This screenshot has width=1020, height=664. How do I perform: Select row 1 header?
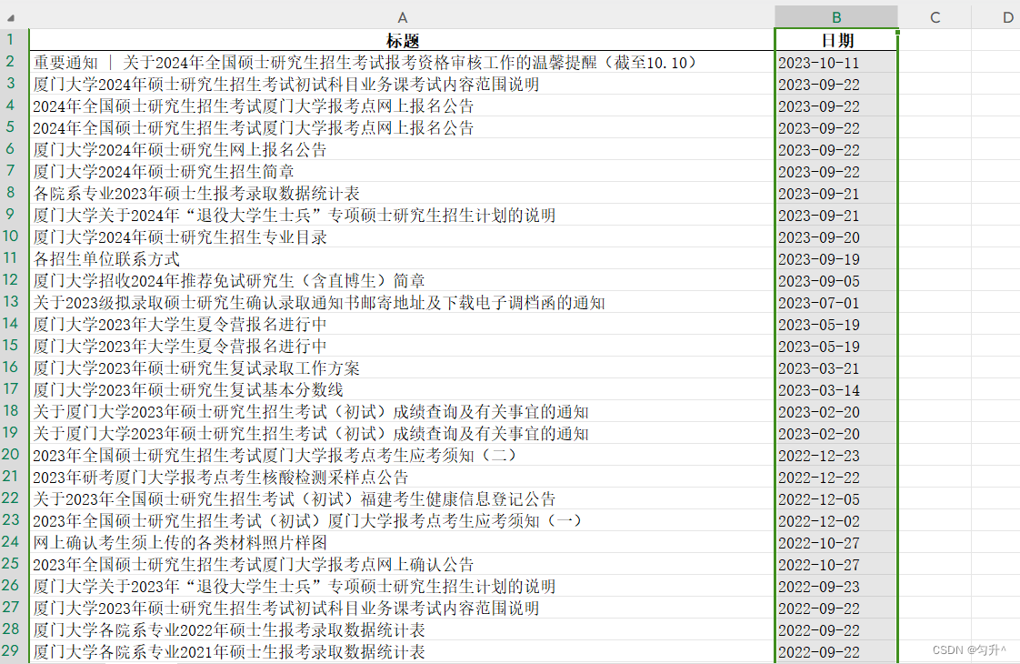11,40
